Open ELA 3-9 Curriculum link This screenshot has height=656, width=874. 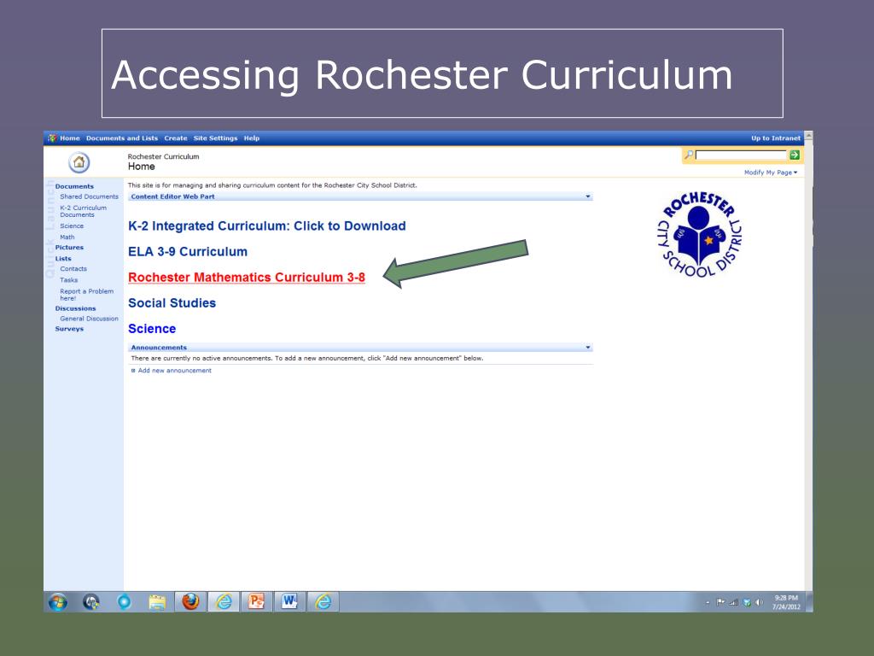(x=188, y=252)
